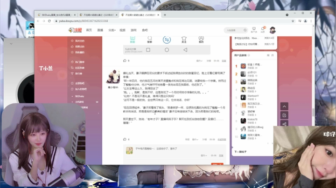Like the post with 4 likes
Viewport: 336px width, 188px height.
pos(125,139)
